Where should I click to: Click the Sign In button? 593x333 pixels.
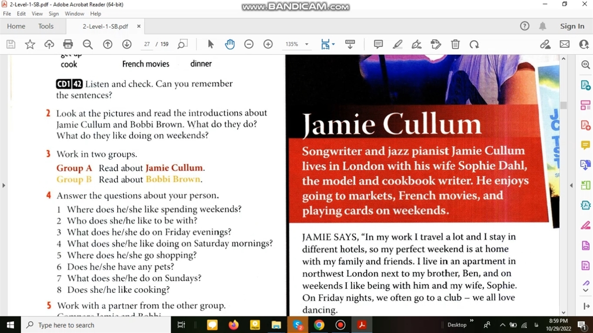point(572,26)
